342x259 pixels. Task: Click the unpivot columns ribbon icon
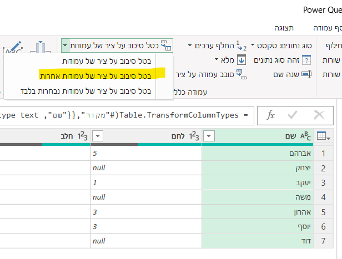click(x=167, y=44)
